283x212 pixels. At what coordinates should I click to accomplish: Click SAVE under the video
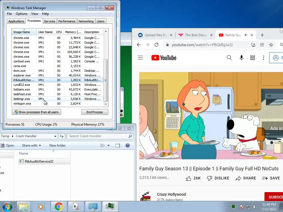[x=271, y=178]
